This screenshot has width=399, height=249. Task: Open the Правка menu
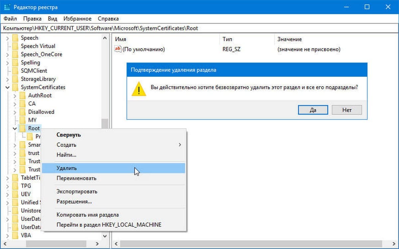pos(32,19)
